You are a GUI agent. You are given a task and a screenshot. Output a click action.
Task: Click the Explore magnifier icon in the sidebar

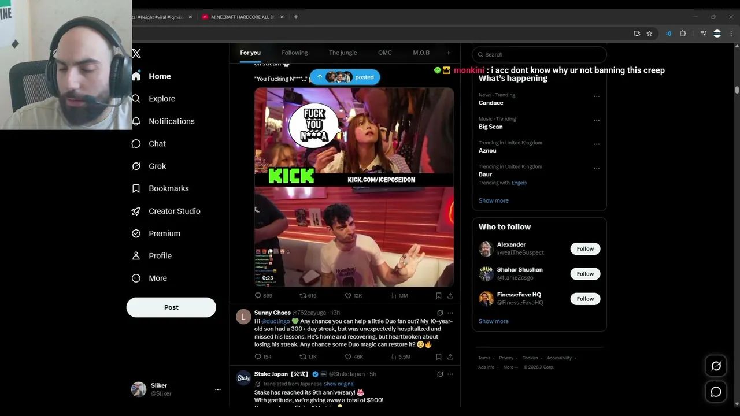point(136,99)
